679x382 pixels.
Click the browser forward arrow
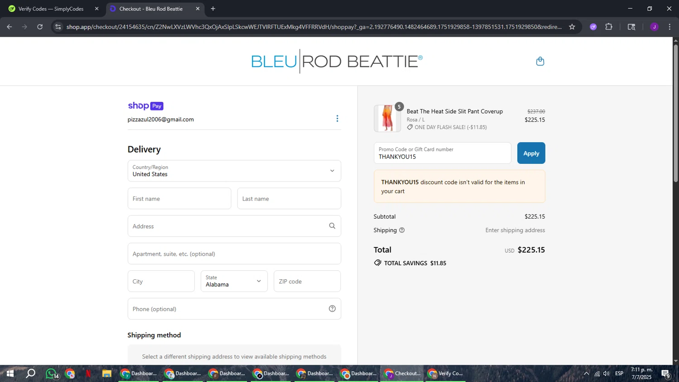(25, 27)
